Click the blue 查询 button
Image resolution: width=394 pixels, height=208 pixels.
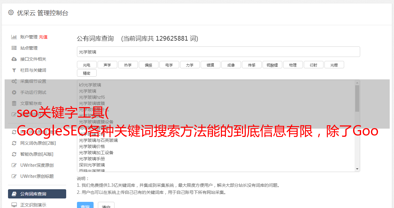coord(85,206)
